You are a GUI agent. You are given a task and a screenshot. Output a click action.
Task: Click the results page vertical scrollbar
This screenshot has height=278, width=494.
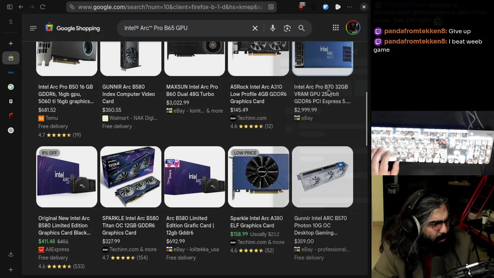[x=367, y=119]
